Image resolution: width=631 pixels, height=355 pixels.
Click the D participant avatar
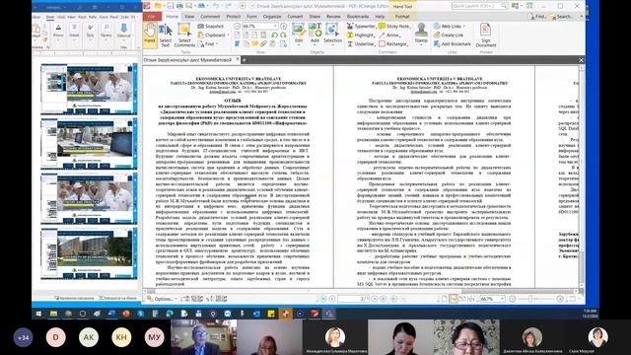[55, 337]
